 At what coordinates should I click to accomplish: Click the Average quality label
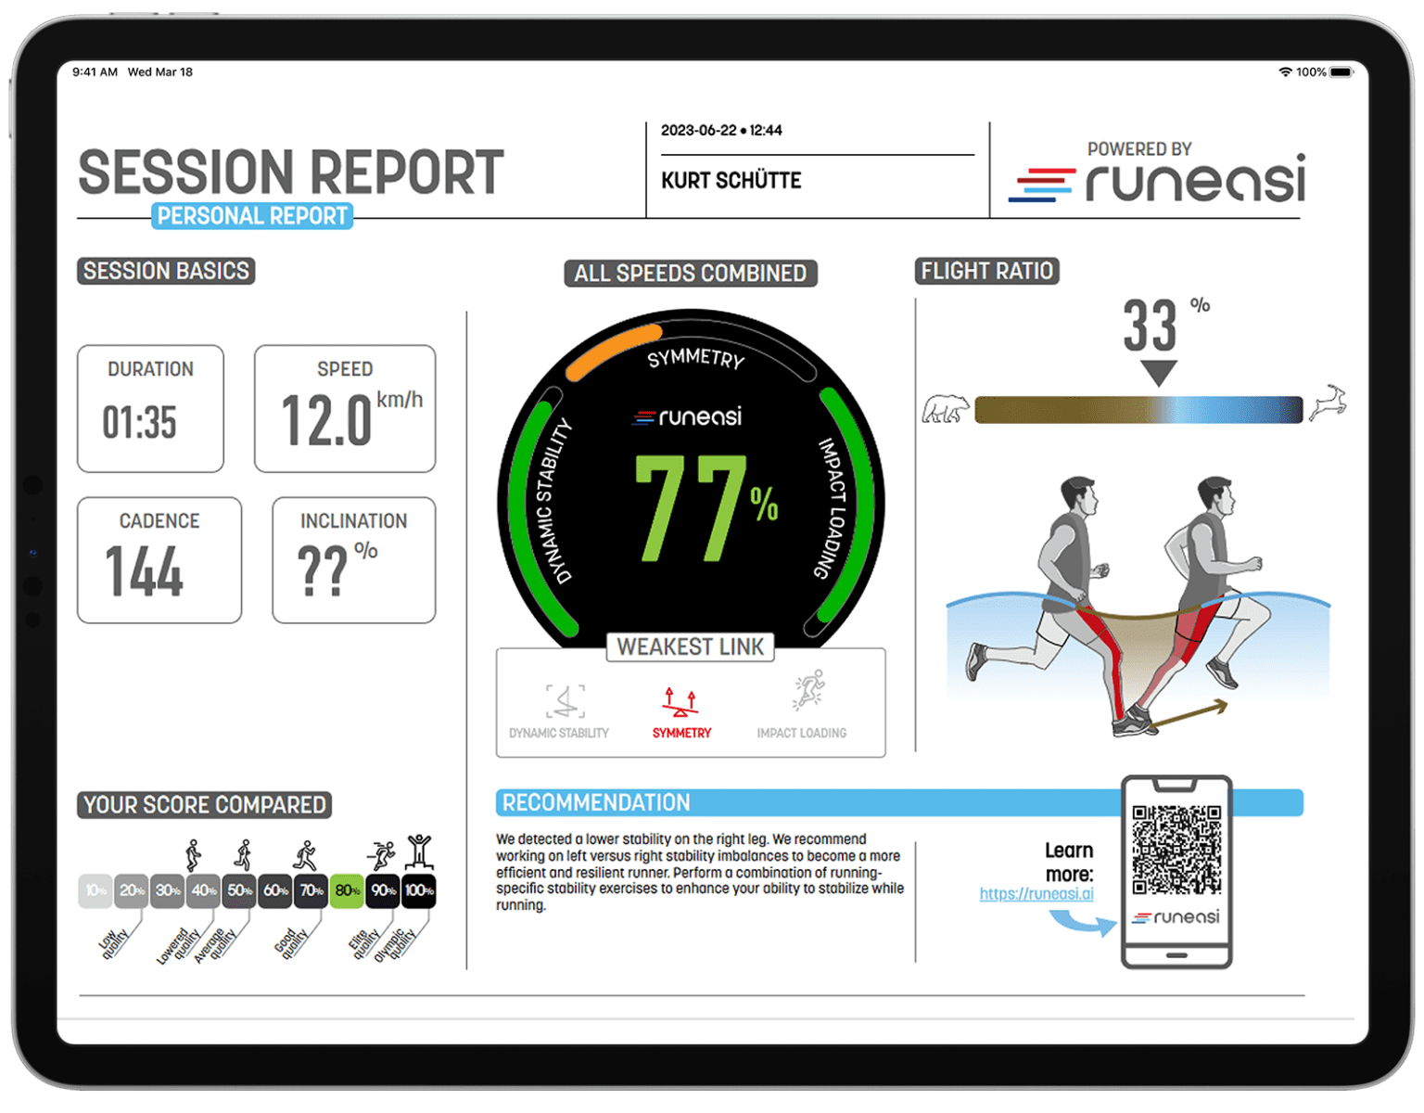(x=215, y=945)
